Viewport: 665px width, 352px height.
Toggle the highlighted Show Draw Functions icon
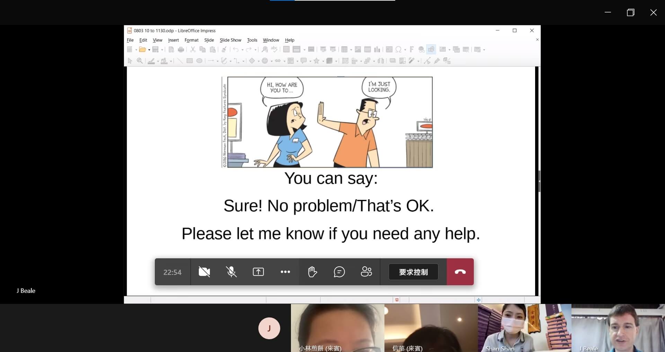431,49
